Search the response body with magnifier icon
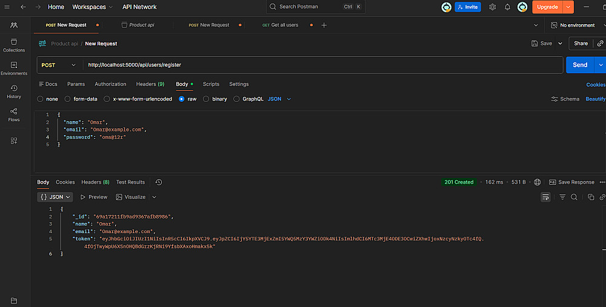The height and width of the screenshot is (307, 606). tap(574, 197)
